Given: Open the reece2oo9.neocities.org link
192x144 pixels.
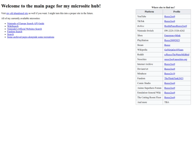Looking at the screenshot, I should pos(176,59).
